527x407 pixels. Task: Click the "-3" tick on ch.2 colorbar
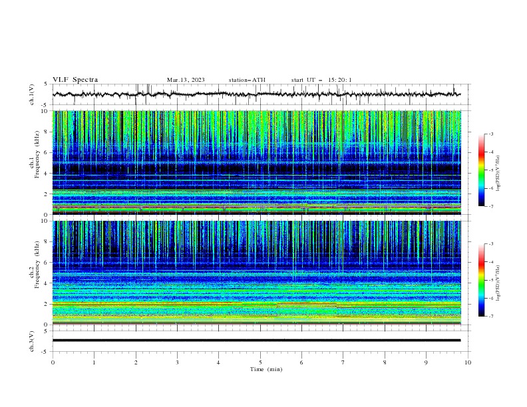491,244
